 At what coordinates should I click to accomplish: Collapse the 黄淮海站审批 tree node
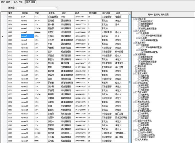tap(134, 102)
